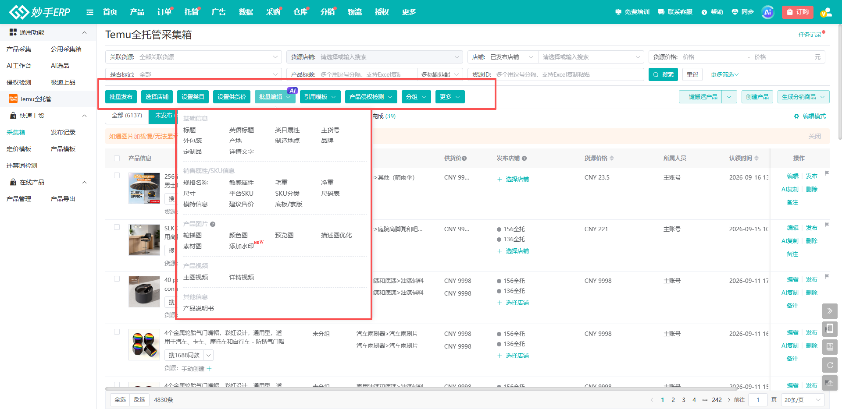This screenshot has width=842, height=409.
Task: Open the 搜1688同款 dropdown arrow
Action: point(209,355)
